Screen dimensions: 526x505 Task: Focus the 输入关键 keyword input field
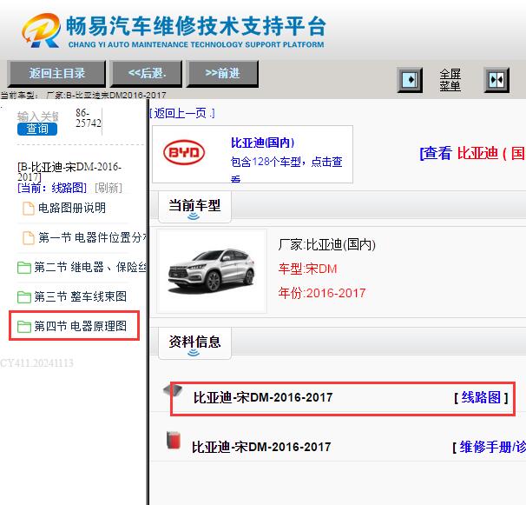[38, 116]
